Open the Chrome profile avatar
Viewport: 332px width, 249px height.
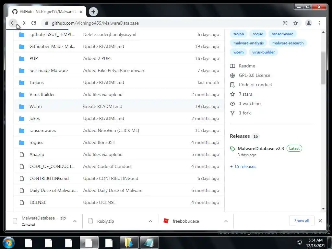[x=309, y=23]
